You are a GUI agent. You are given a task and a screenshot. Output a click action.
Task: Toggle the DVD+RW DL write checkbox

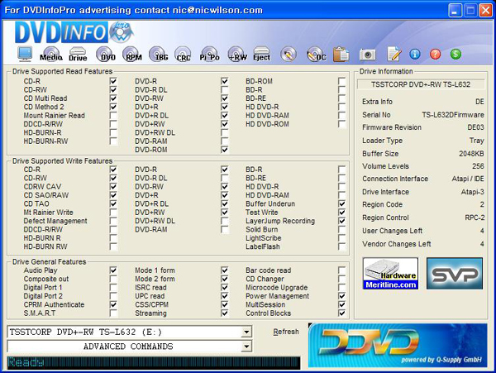pyautogui.click(x=224, y=221)
